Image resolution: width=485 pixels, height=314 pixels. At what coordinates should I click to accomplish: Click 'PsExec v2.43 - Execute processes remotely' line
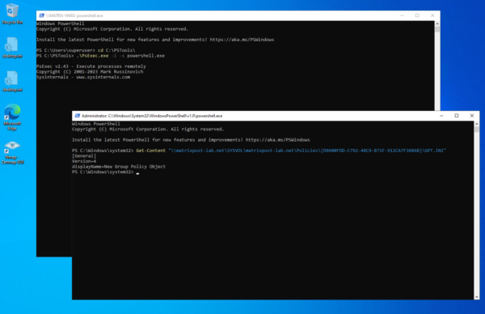[x=91, y=66]
